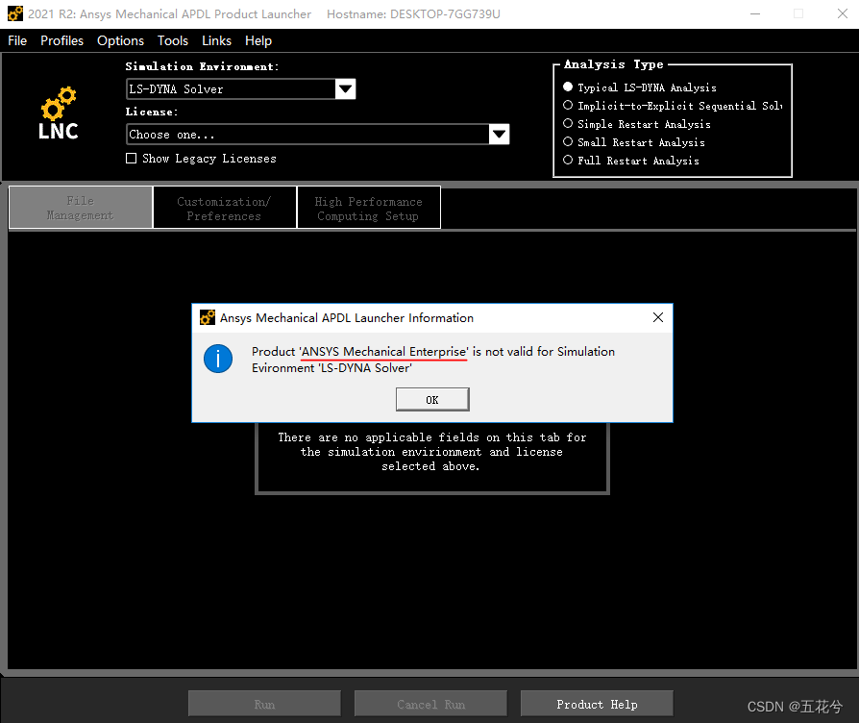
Task: Click the LS-DYNA Solver combo box field
Action: (231, 88)
